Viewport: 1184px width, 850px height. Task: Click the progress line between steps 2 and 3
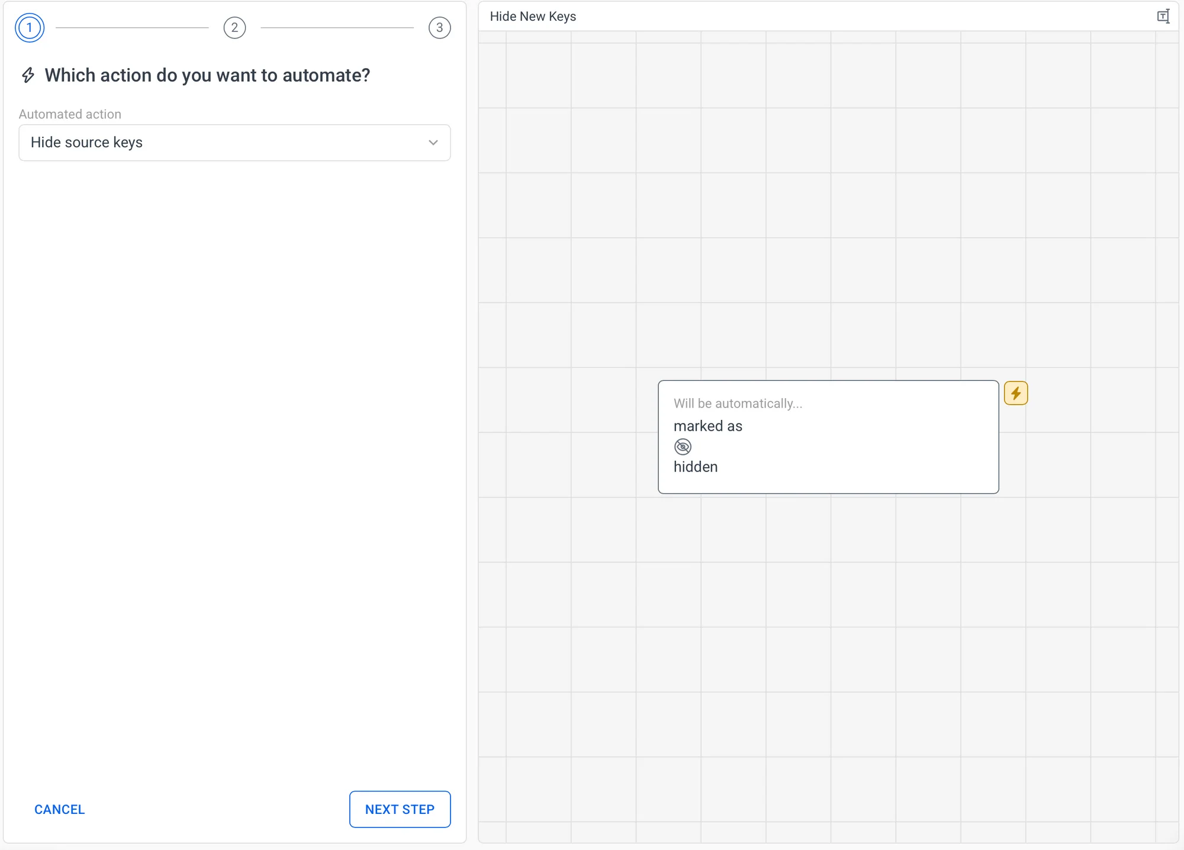coord(337,28)
